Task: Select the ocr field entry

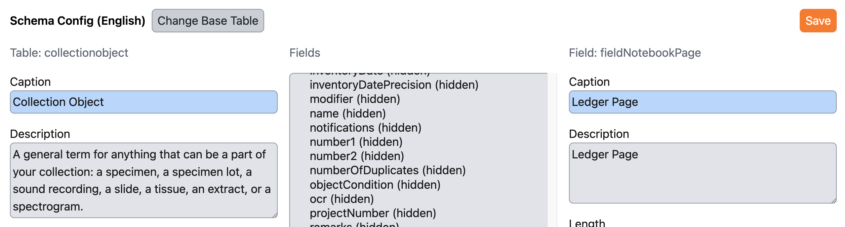Action: [342, 199]
